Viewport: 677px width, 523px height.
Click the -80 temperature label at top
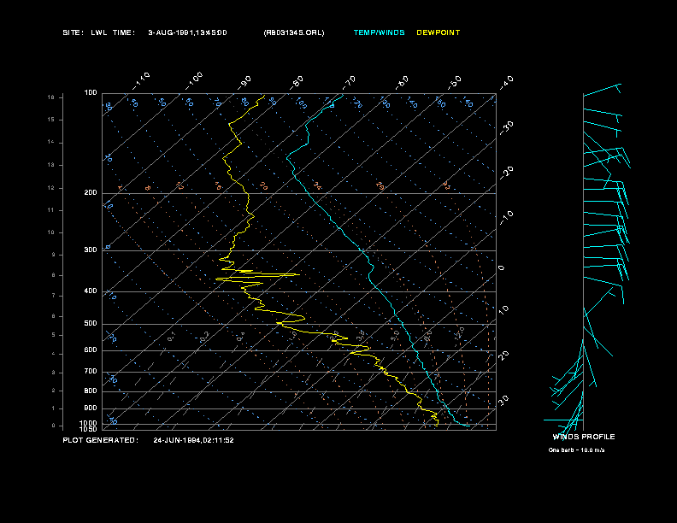click(x=296, y=83)
